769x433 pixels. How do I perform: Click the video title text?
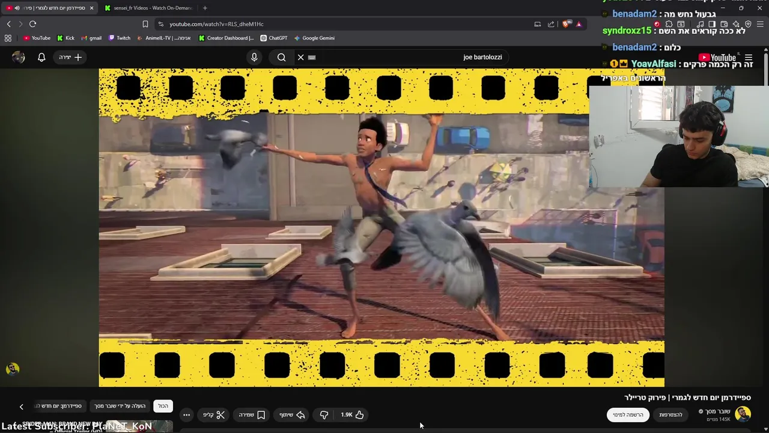click(x=687, y=398)
